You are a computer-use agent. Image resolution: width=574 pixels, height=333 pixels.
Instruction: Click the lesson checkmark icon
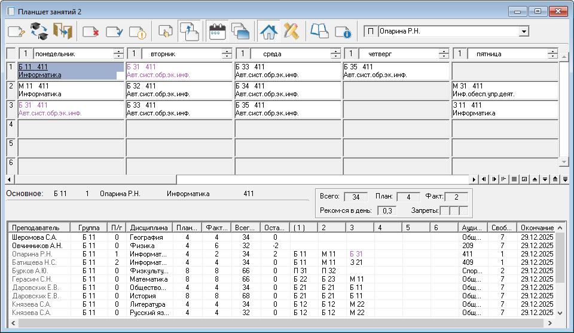coord(114,32)
